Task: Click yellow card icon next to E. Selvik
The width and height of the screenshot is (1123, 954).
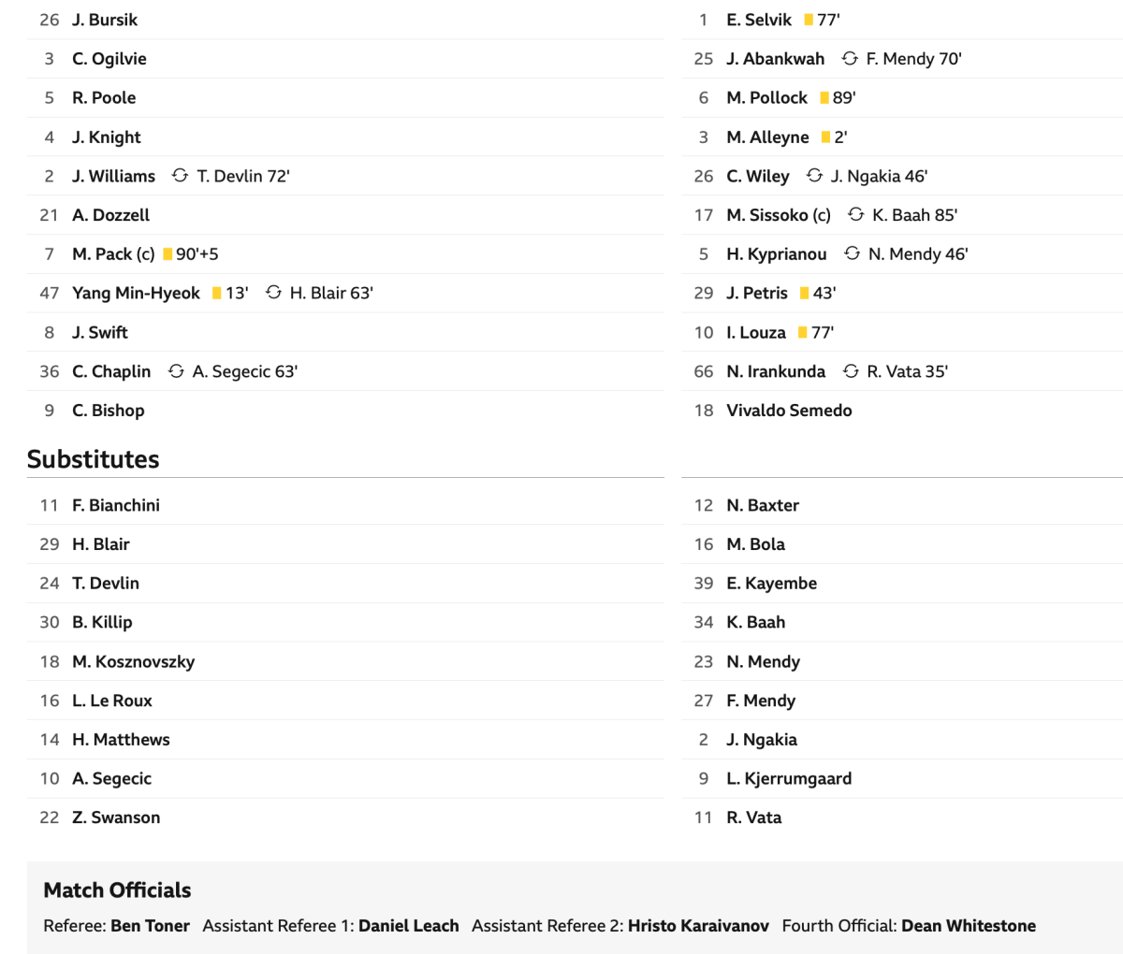Action: tap(809, 20)
